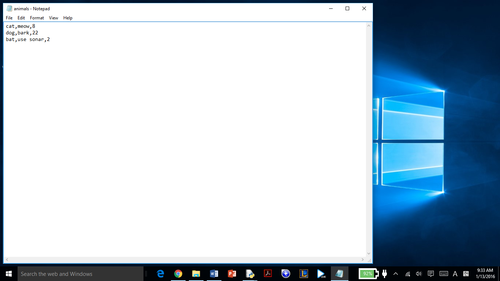This screenshot has height=281, width=500.
Task: Open the Action Center icon
Action: [x=430, y=274]
